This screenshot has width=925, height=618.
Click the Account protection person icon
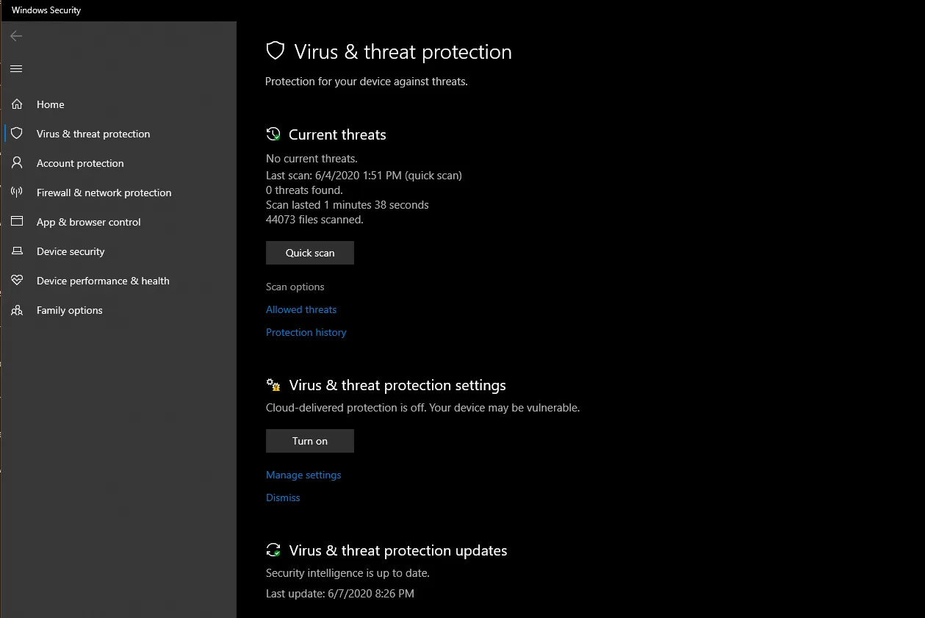click(17, 163)
